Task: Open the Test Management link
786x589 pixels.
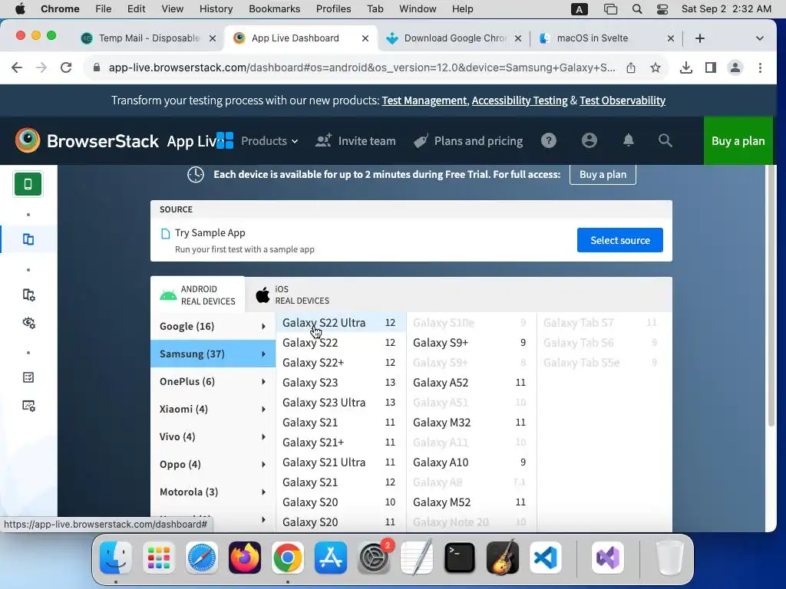Action: pyautogui.click(x=424, y=100)
